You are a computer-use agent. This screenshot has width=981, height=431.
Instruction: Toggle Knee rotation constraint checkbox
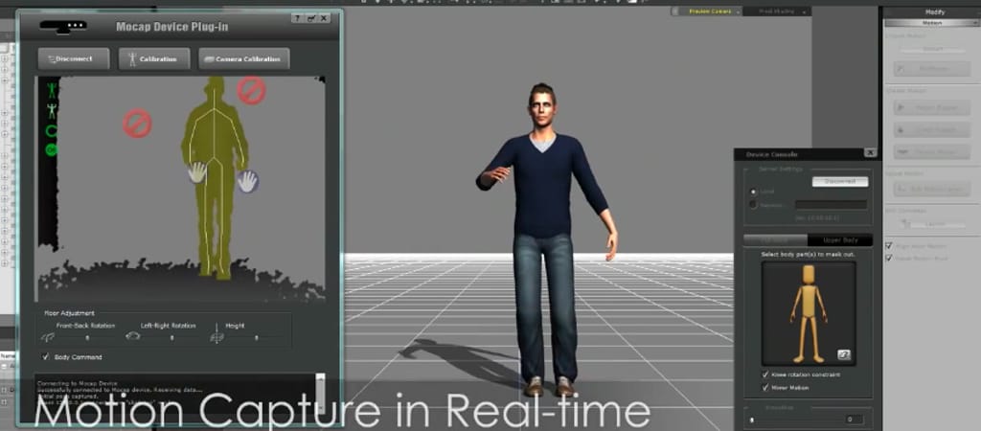coord(764,374)
